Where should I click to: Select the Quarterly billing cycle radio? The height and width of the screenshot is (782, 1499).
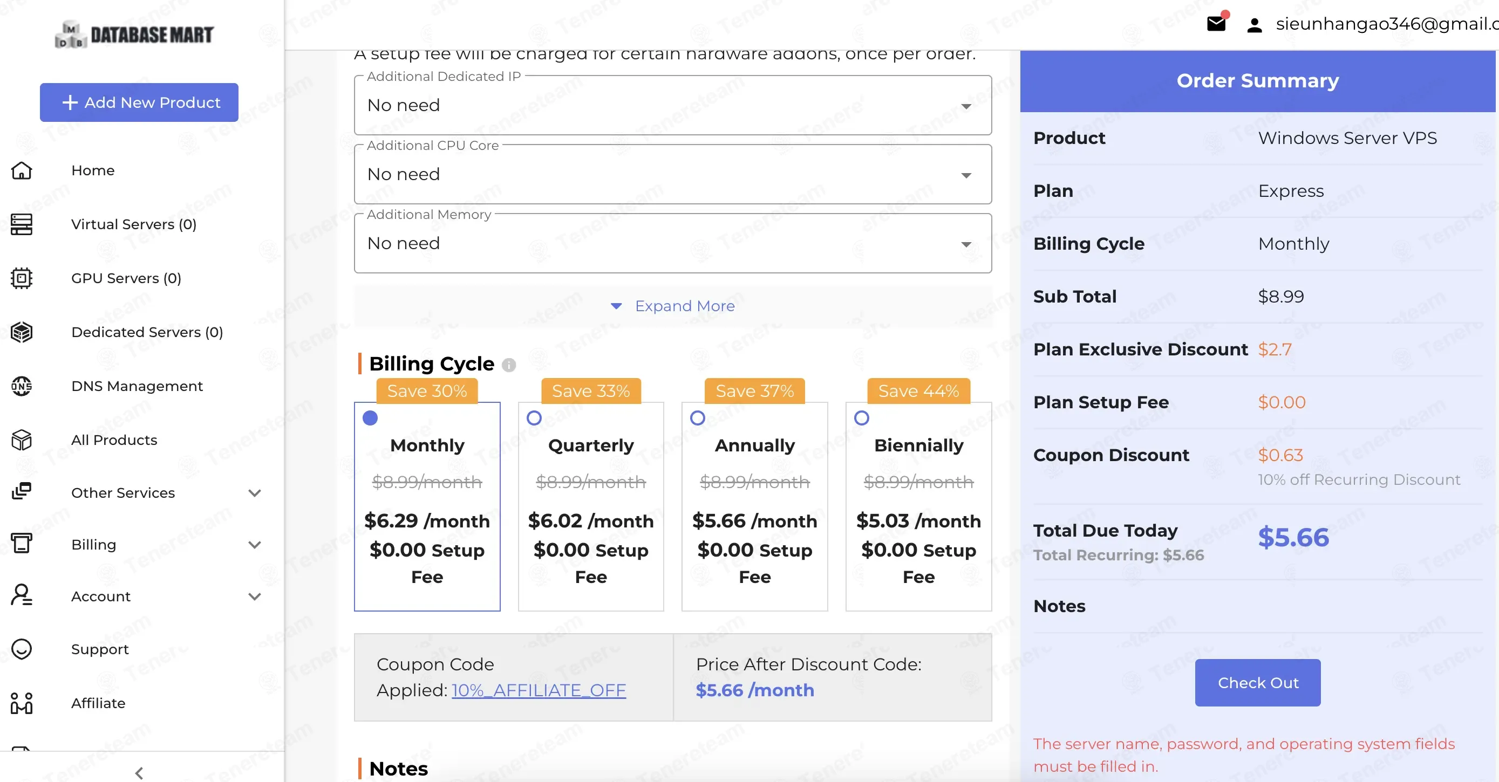tap(534, 418)
